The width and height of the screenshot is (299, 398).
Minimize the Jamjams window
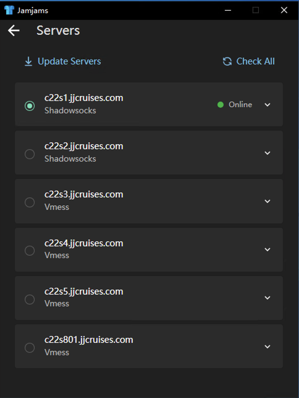tap(228, 10)
